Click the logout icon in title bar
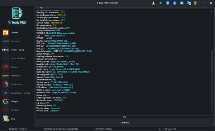The image size is (215, 131). (x=196, y=3)
